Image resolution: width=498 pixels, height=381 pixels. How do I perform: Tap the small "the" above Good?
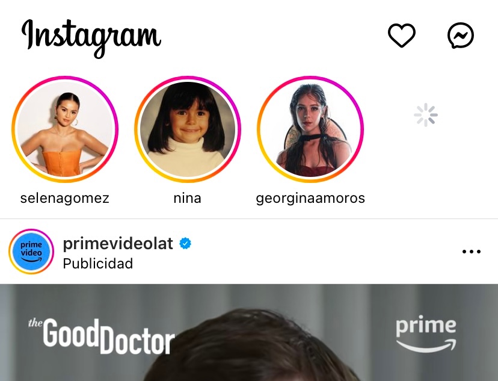click(35, 323)
